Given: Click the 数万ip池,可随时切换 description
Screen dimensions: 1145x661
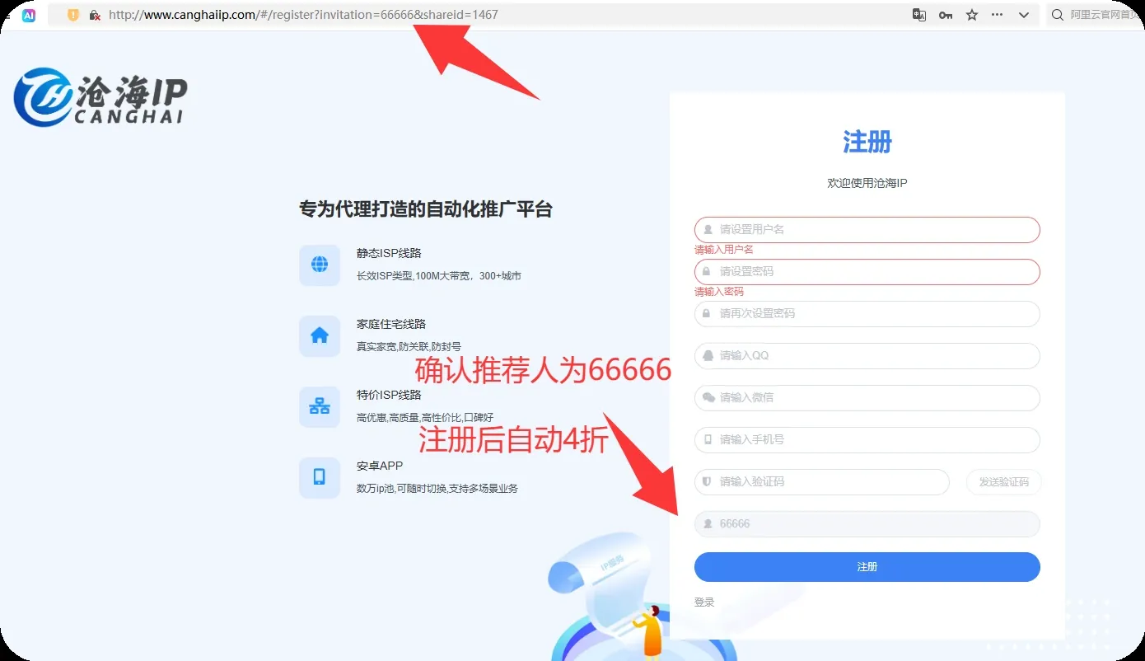Looking at the screenshot, I should [x=437, y=489].
